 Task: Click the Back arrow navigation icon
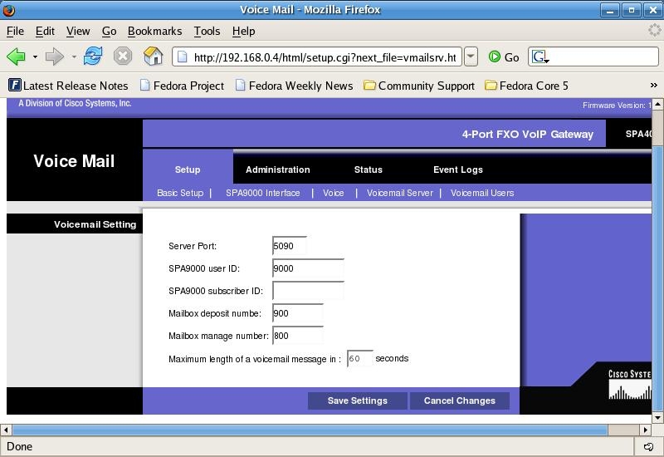(x=16, y=57)
